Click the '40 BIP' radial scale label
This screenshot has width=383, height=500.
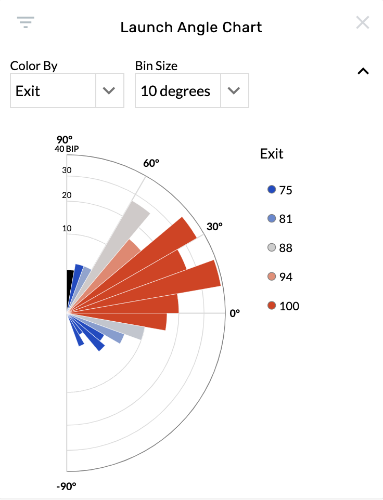pos(68,148)
